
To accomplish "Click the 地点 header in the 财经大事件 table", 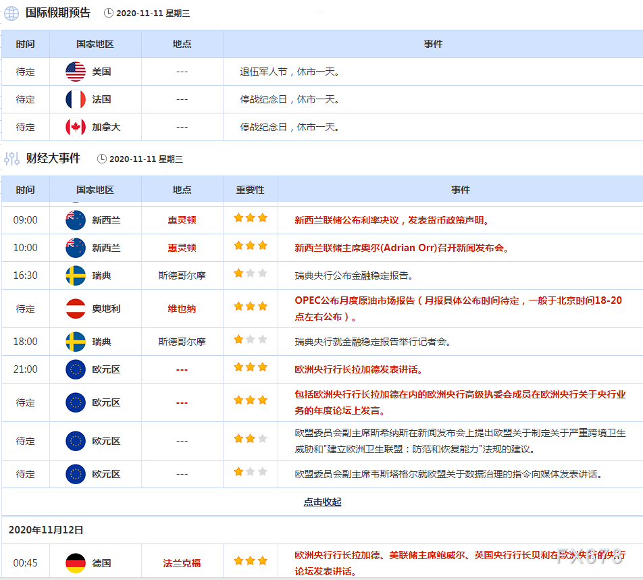I will point(182,190).
